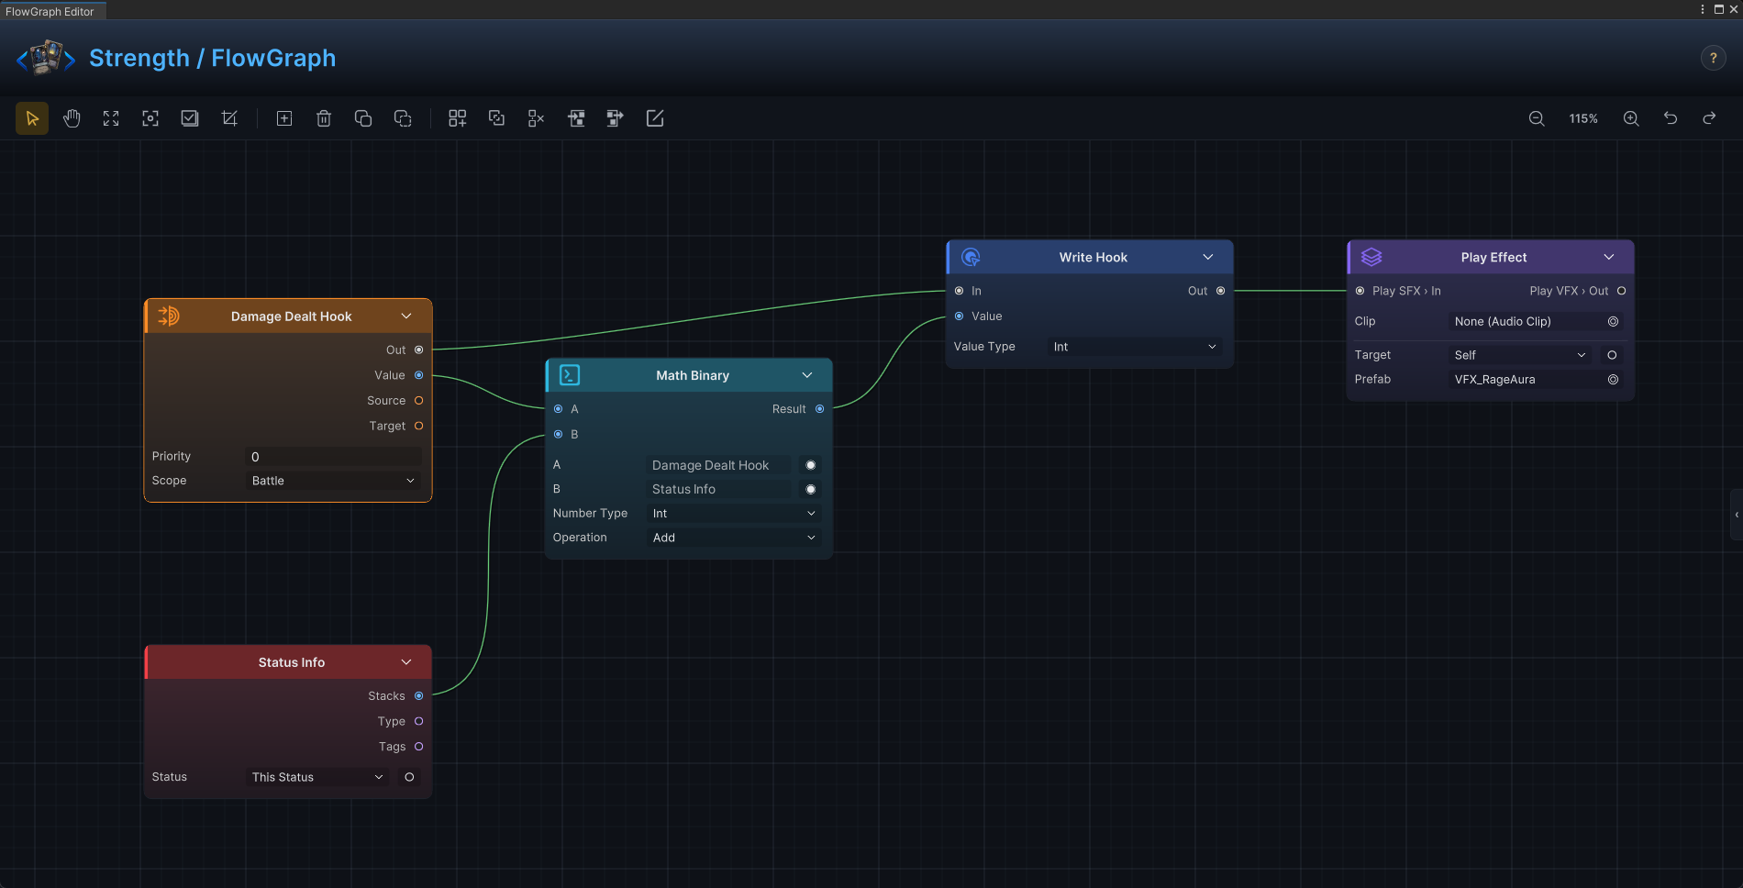Open help via the question-mark button

(x=1713, y=58)
